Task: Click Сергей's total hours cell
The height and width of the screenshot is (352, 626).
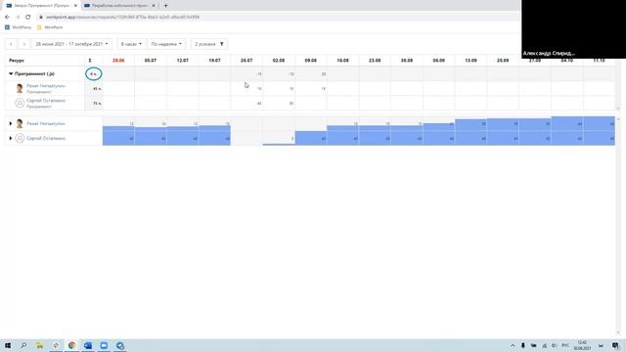Action: (94, 104)
